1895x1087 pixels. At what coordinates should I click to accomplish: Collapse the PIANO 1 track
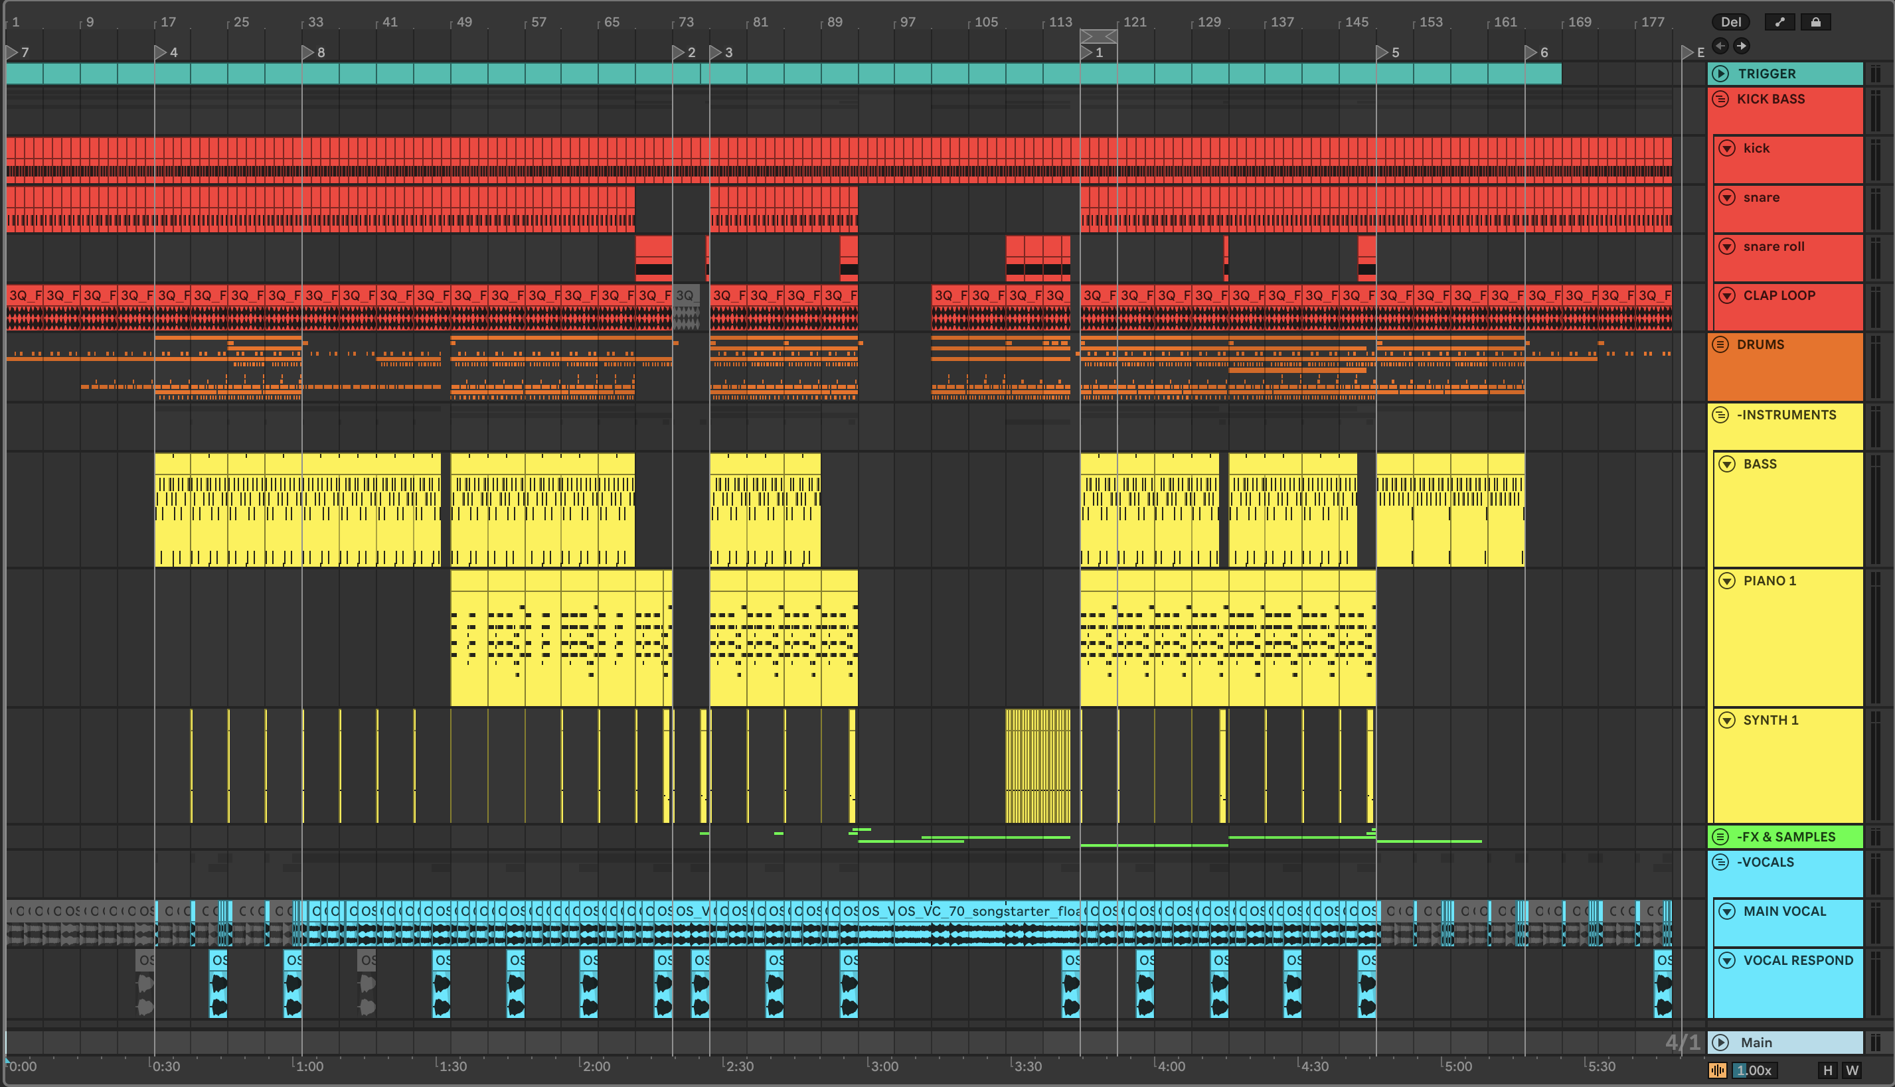click(1727, 580)
